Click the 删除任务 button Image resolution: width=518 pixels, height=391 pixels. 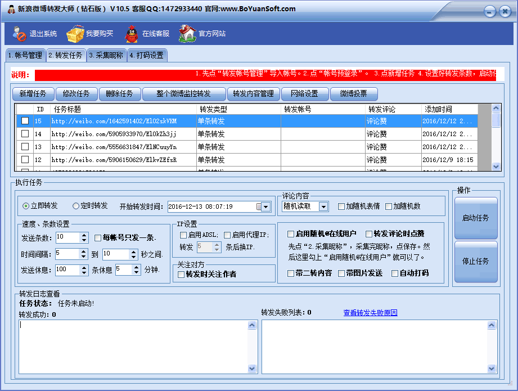tap(120, 93)
